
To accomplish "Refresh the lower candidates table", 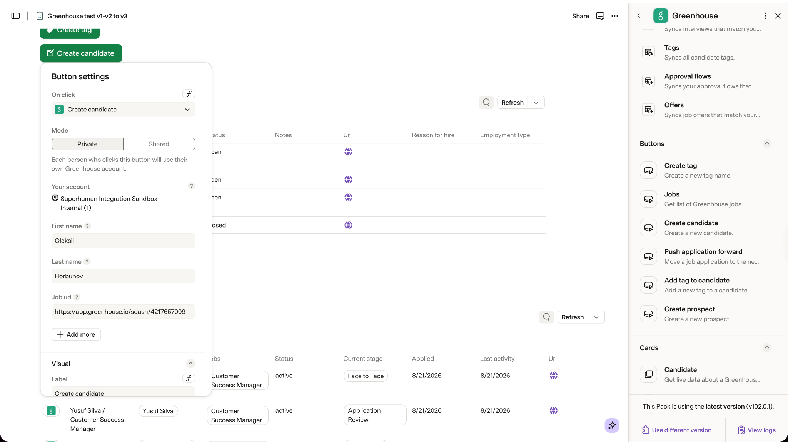I will pos(573,317).
